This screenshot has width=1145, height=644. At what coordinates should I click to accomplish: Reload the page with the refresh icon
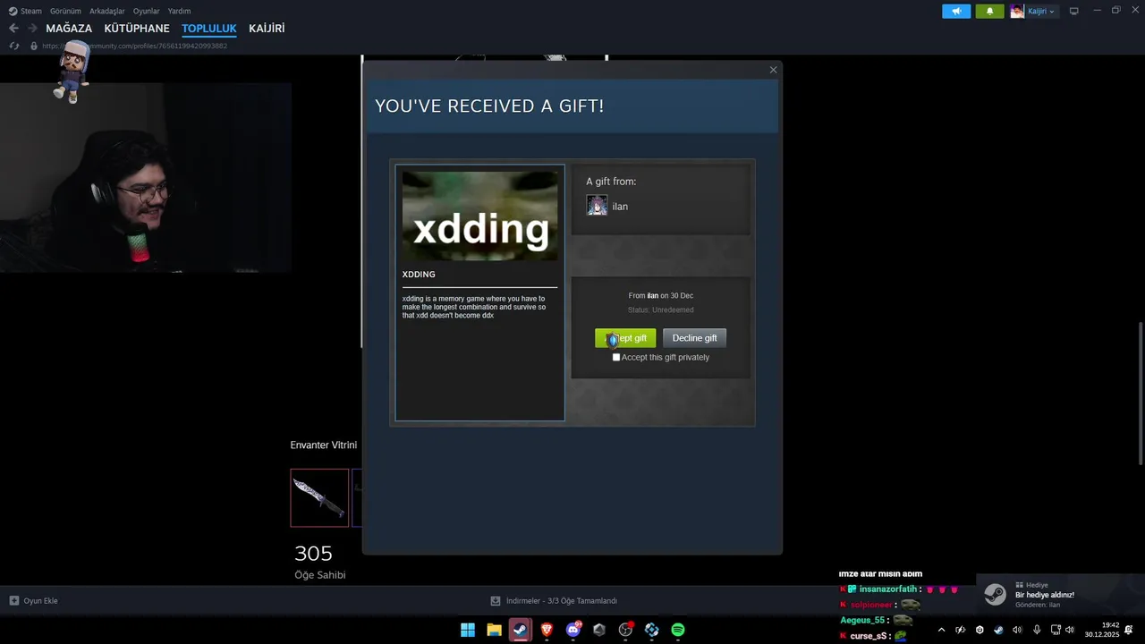tap(13, 46)
